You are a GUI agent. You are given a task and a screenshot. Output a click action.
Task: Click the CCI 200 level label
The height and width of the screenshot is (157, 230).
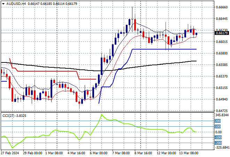(217, 121)
